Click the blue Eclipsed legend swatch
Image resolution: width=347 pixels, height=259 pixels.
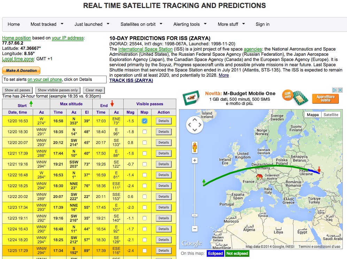click(215, 253)
